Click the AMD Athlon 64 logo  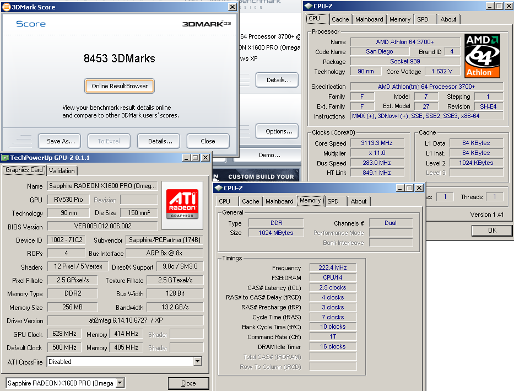482,56
